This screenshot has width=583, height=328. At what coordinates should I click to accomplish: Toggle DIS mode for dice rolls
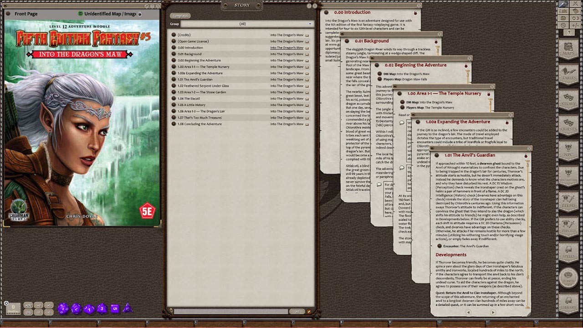click(27, 313)
